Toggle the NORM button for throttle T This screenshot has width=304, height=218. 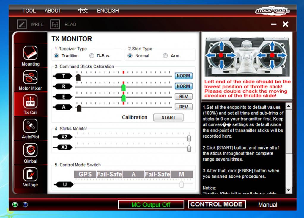[x=183, y=76]
